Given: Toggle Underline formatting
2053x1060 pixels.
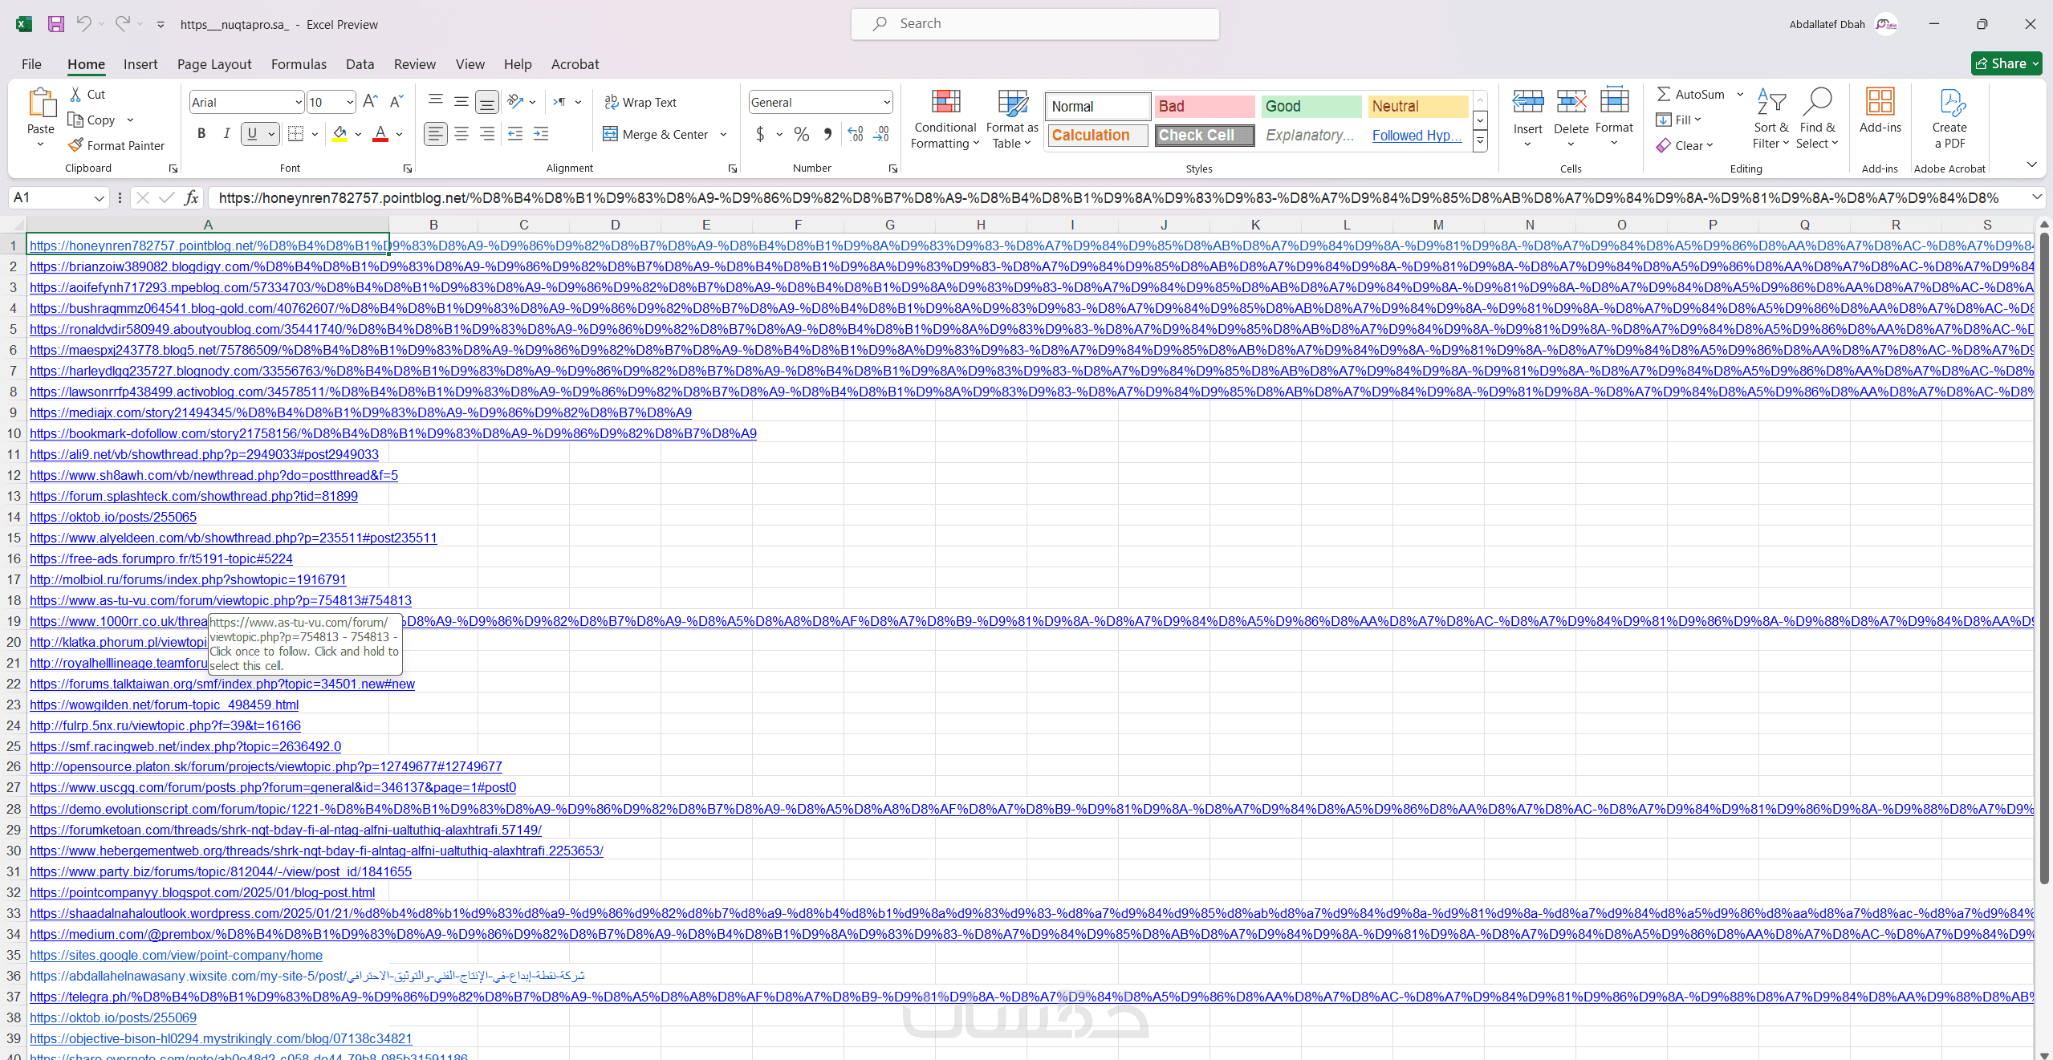Looking at the screenshot, I should (x=253, y=134).
